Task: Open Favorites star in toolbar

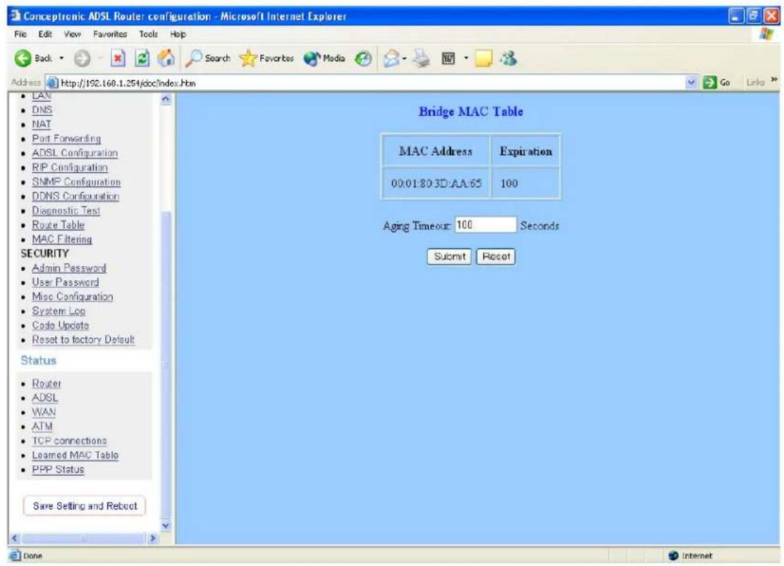Action: point(267,58)
